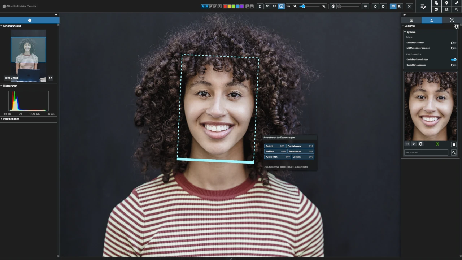Apply the green color label
Viewport: 462px width, 260px height.
coord(234,6)
